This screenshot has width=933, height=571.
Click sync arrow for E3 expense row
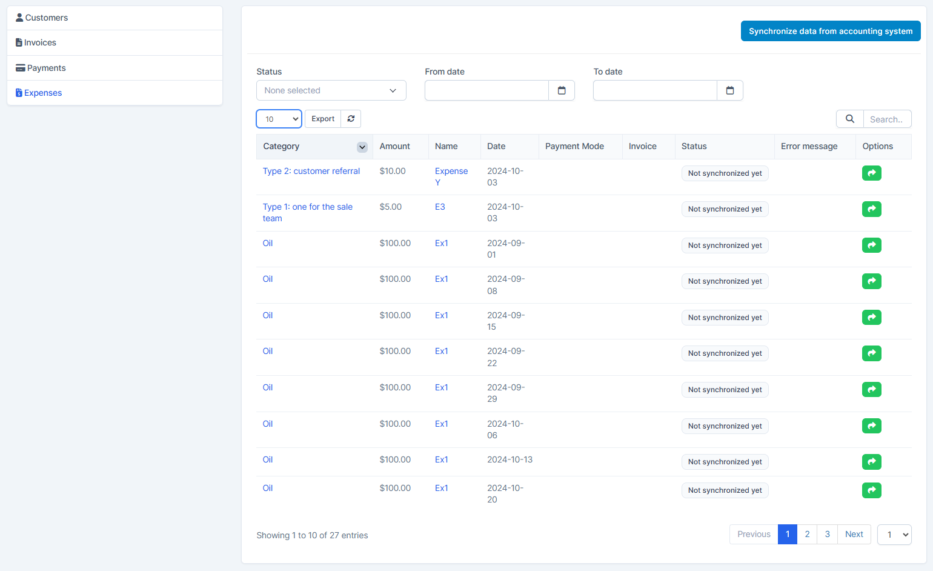click(x=871, y=209)
